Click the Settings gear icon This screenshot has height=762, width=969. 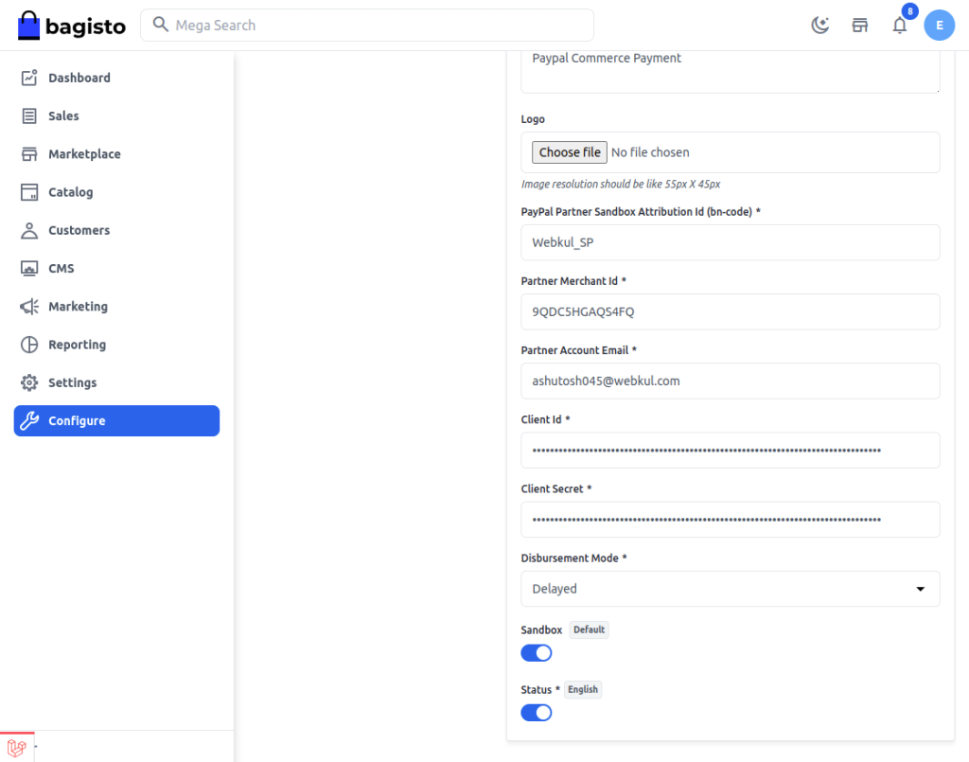29,382
